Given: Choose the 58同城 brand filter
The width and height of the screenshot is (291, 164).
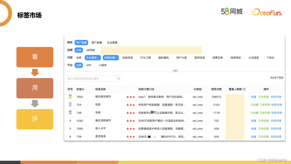Looking at the screenshot, I should coord(90,50).
